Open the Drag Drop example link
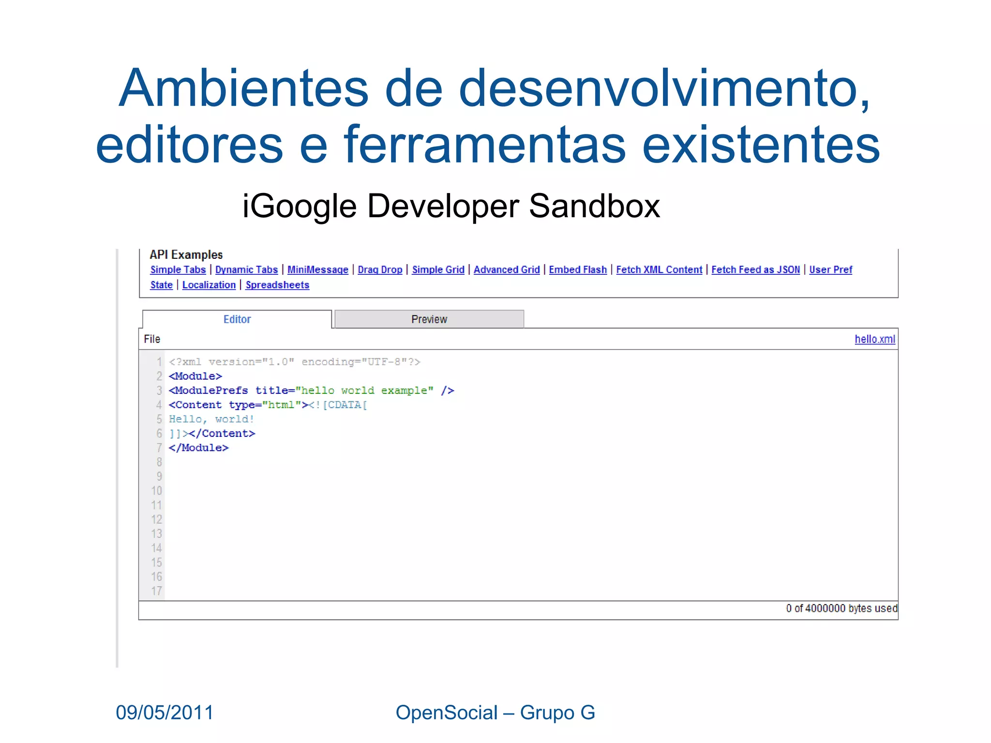This screenshot has width=991, height=743. [380, 269]
